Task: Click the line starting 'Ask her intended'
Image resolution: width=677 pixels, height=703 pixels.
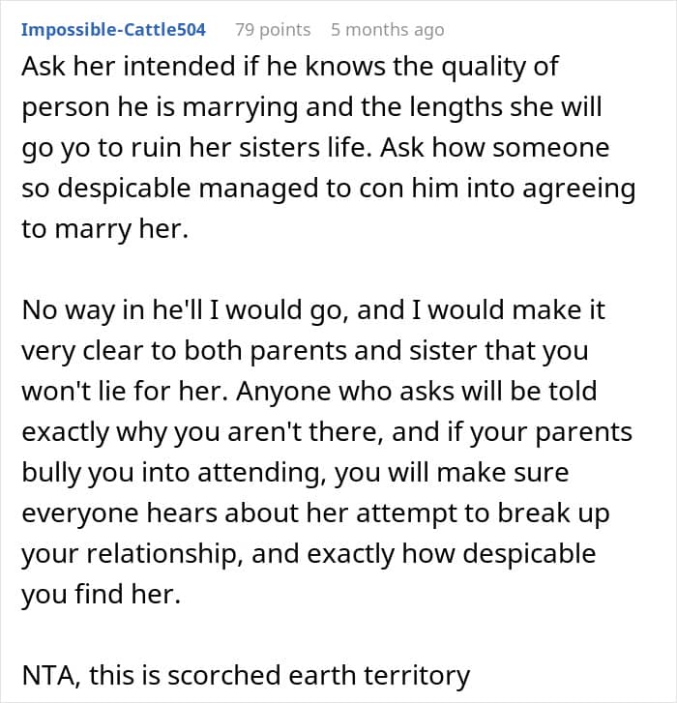Action: point(289,68)
